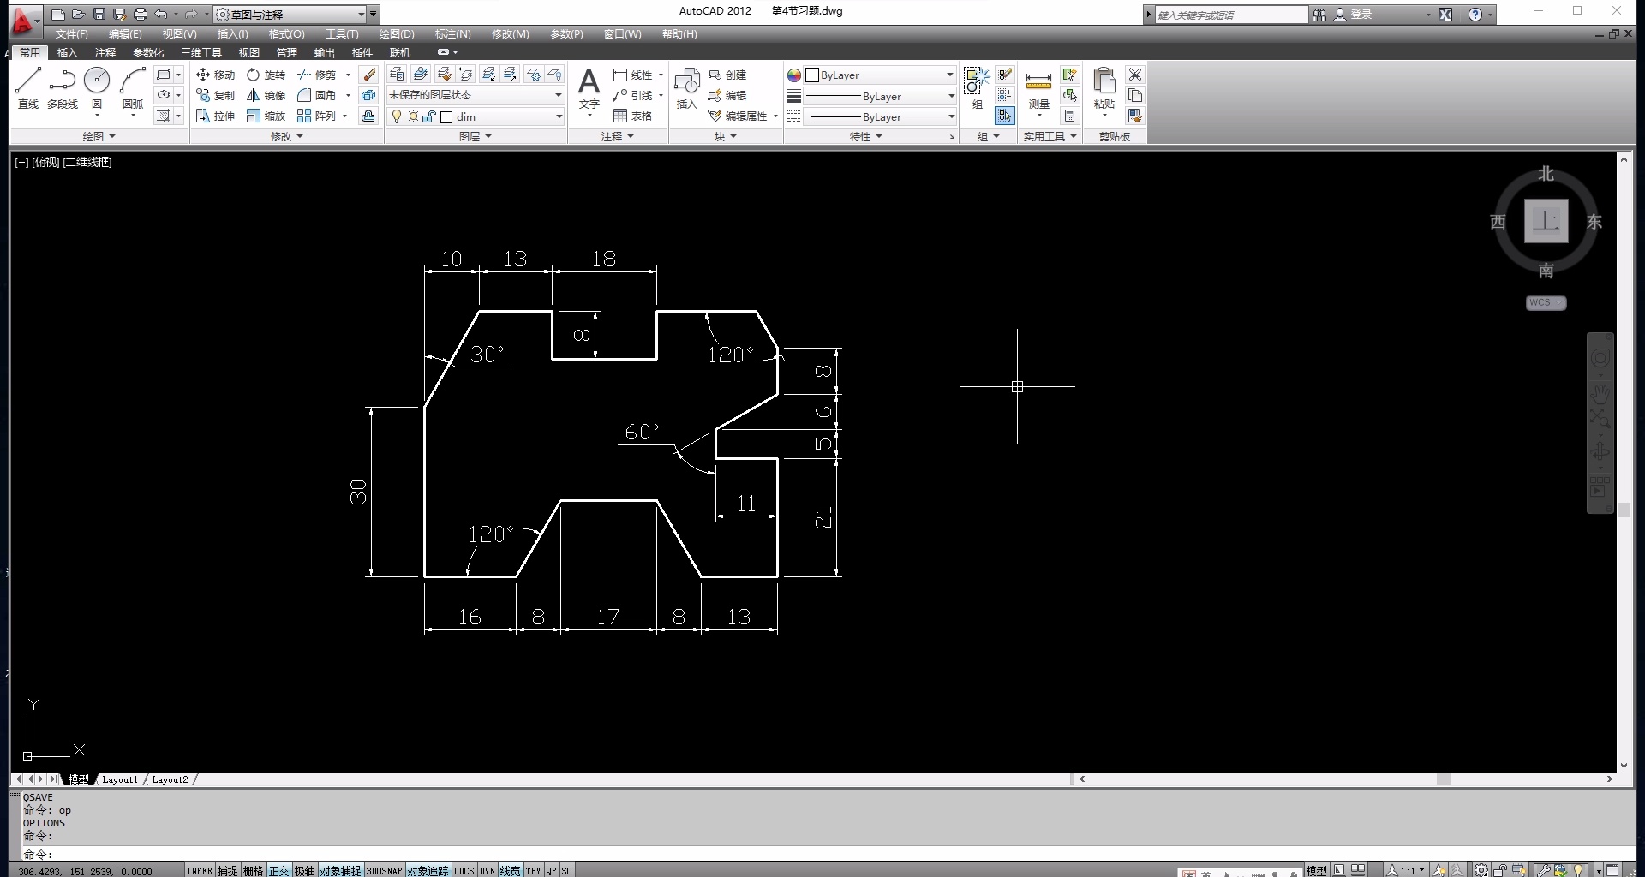
Task: Switch to the Layout1 tab
Action: click(x=119, y=779)
